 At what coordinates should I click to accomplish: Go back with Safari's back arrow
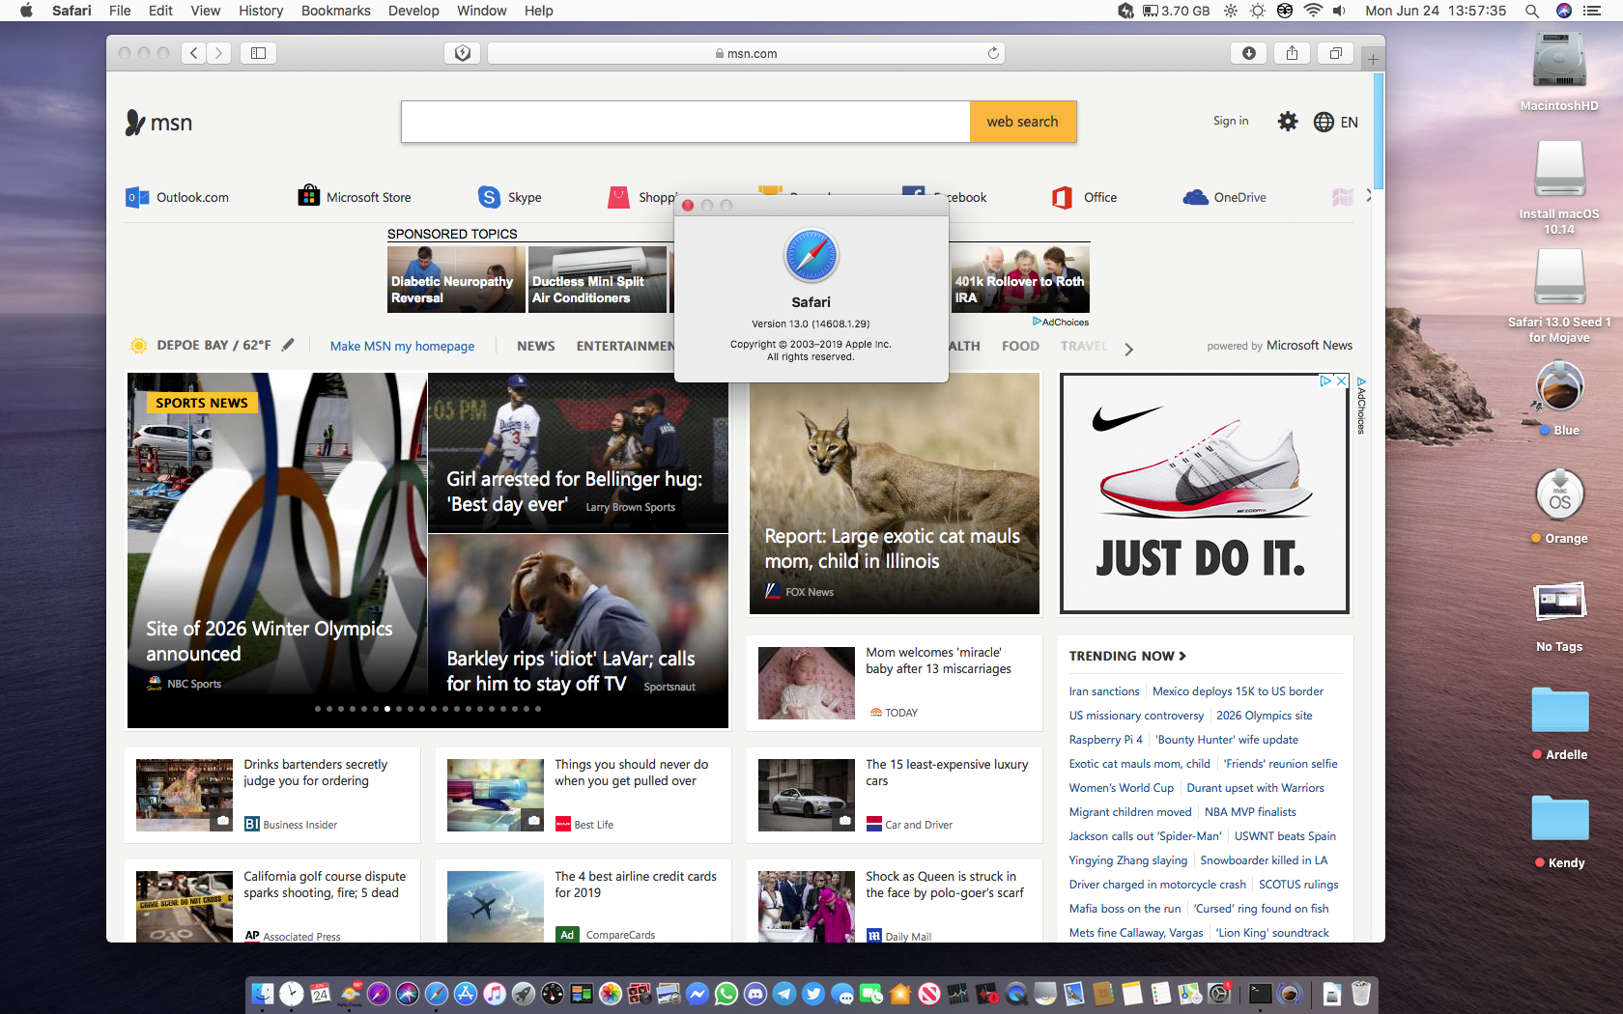coord(194,53)
